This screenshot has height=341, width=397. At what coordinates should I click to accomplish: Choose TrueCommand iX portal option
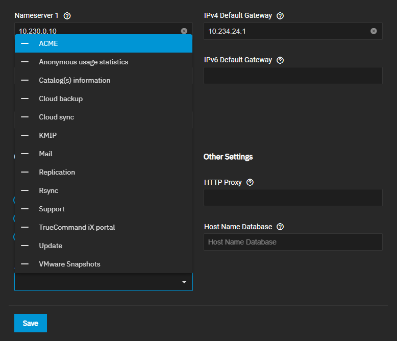pyautogui.click(x=77, y=228)
